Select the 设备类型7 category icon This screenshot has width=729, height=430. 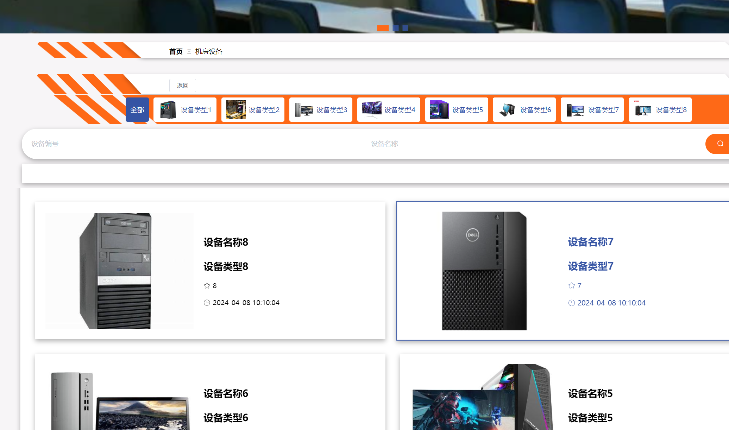pos(574,109)
